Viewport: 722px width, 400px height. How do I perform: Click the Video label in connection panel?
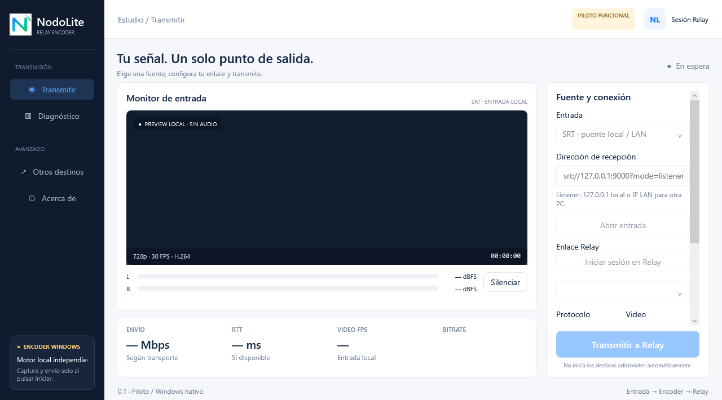pyautogui.click(x=636, y=314)
